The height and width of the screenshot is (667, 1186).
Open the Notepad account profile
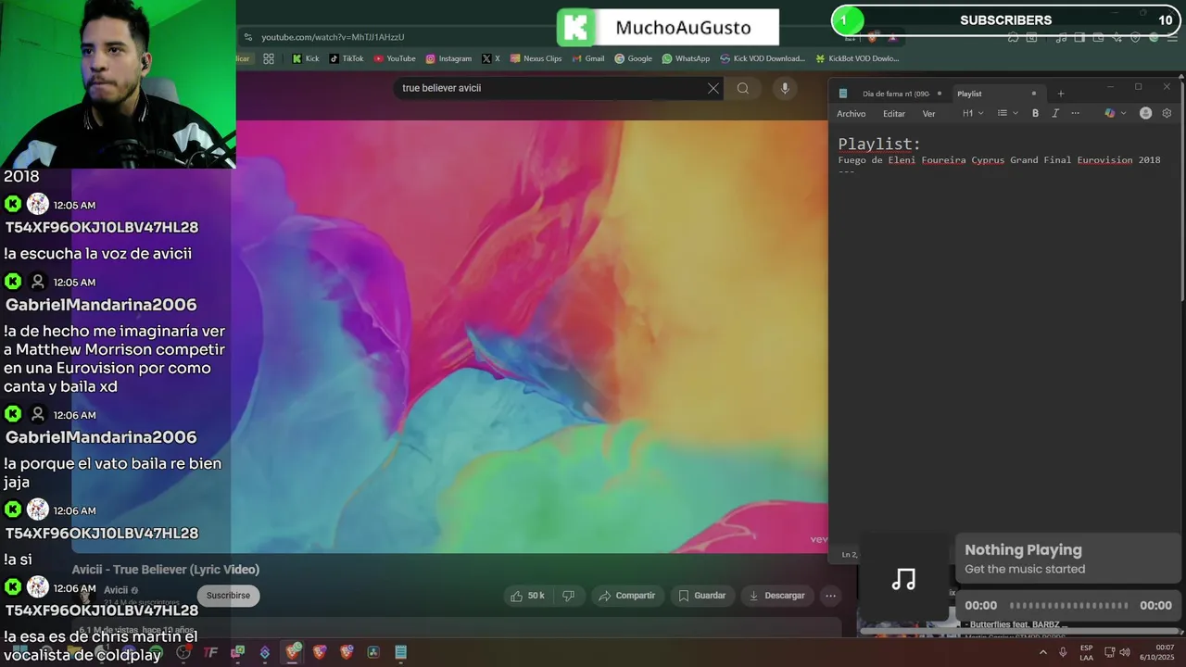pos(1145,113)
